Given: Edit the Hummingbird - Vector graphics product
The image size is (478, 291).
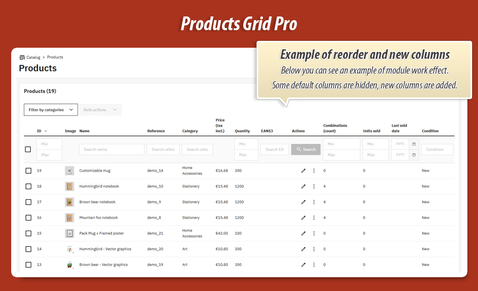Looking at the screenshot, I should tap(303, 249).
